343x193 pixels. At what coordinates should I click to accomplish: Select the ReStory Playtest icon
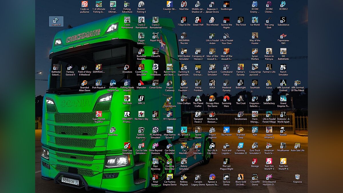[184, 180]
